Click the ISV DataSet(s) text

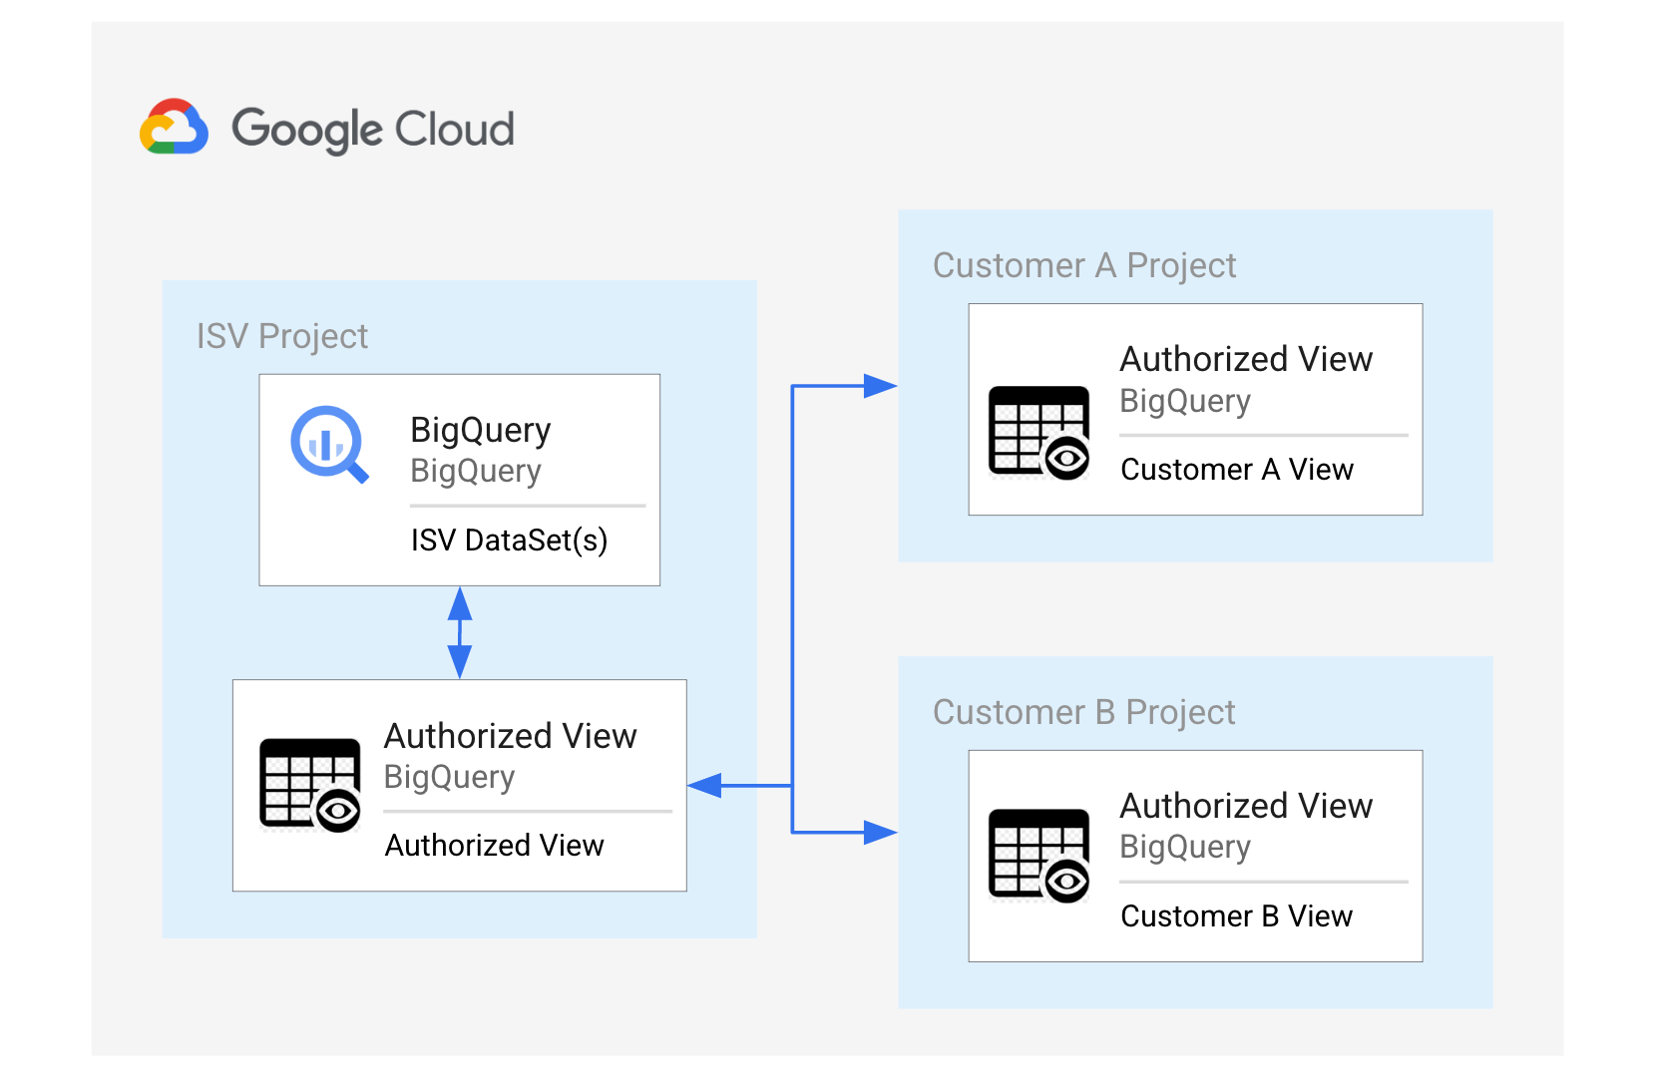click(x=509, y=541)
